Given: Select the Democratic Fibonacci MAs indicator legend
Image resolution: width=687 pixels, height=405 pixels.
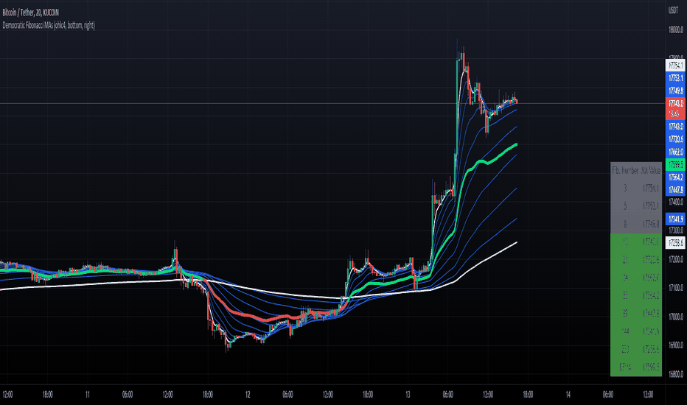Looking at the screenshot, I should 48,25.
